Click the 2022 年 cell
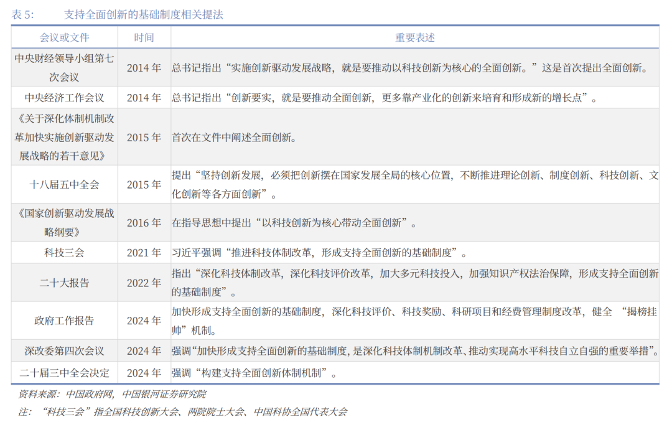 tap(144, 283)
